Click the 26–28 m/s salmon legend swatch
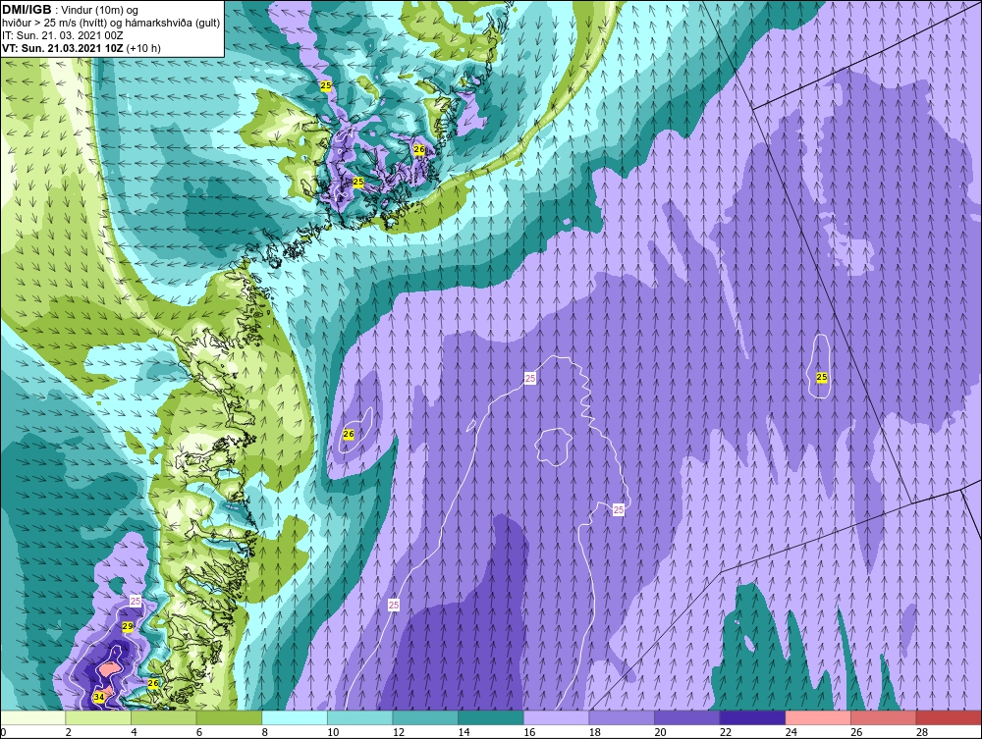This screenshot has height=739, width=982. (x=883, y=717)
